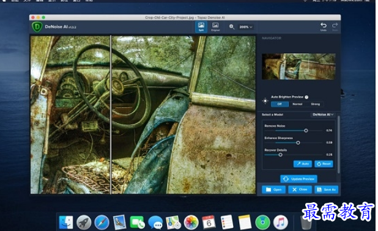Open FaceTime from the Dock

click(x=137, y=222)
